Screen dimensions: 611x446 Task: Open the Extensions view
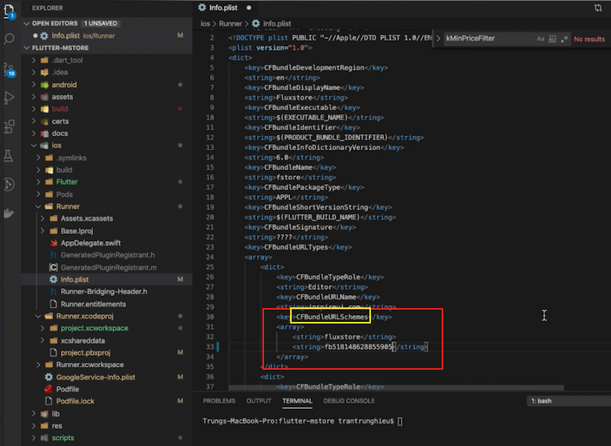[9, 127]
